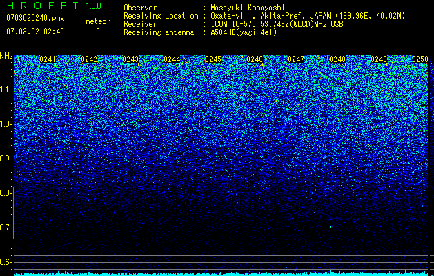Image resolution: width=434 pixels, height=276 pixels.
Task: Click the 0248 time marker
Action: click(x=337, y=59)
